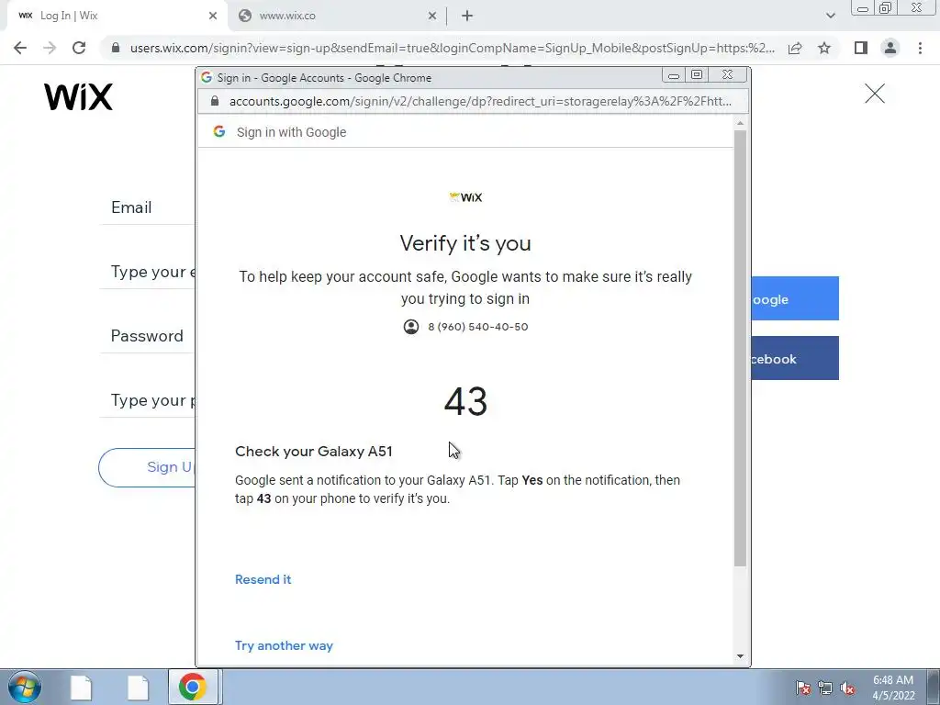Close the Log In | Wix tab

click(213, 16)
